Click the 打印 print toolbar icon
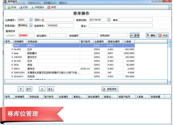The height and width of the screenshot is (125, 173). [24, 7]
